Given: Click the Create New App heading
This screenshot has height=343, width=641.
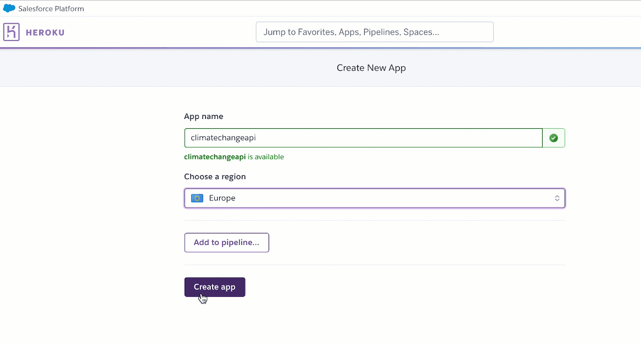Looking at the screenshot, I should point(371,68).
